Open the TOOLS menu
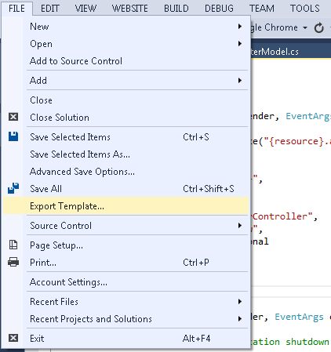Screen dimensions: 331x352 [x=305, y=9]
